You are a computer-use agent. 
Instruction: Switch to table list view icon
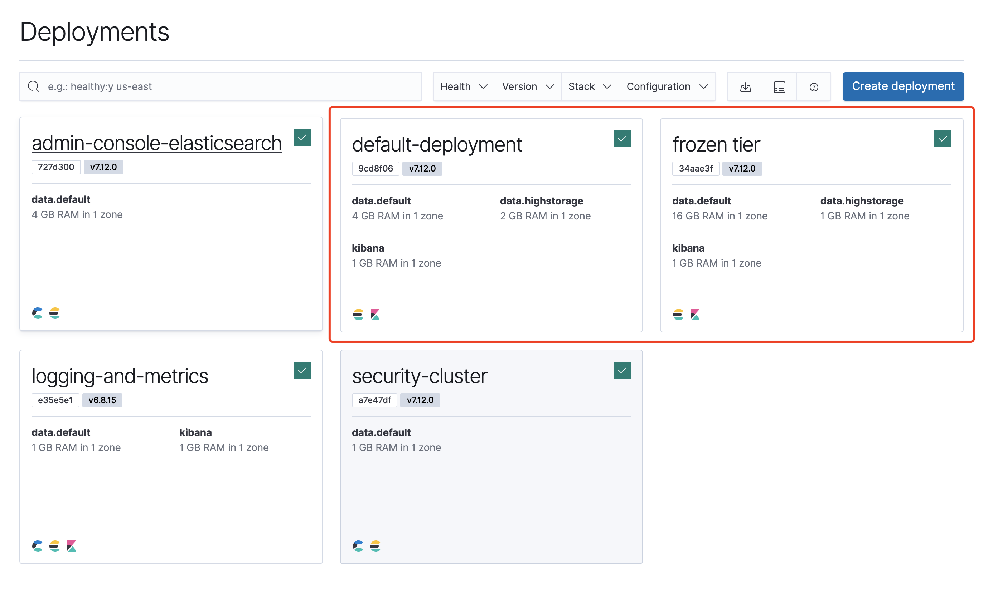tap(779, 86)
